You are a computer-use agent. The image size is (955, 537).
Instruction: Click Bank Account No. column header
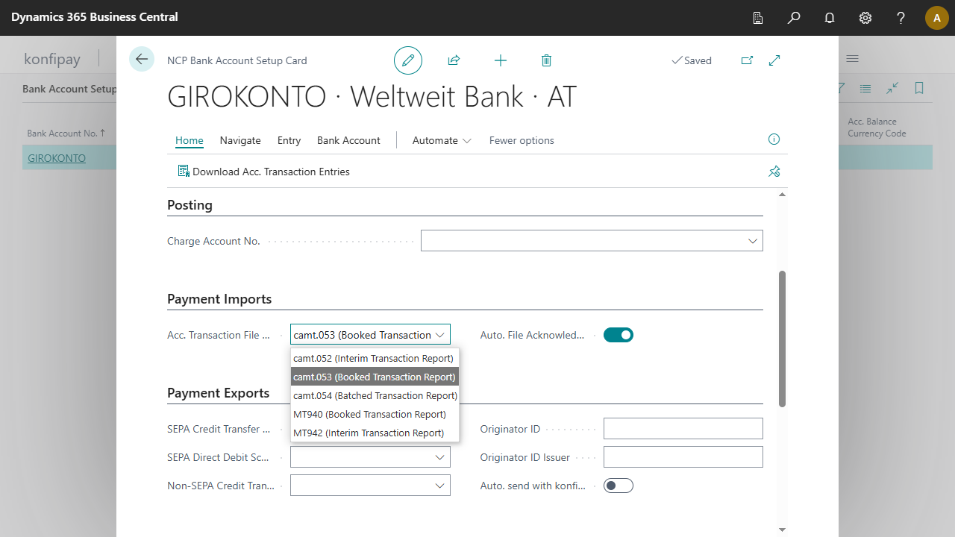click(x=66, y=134)
